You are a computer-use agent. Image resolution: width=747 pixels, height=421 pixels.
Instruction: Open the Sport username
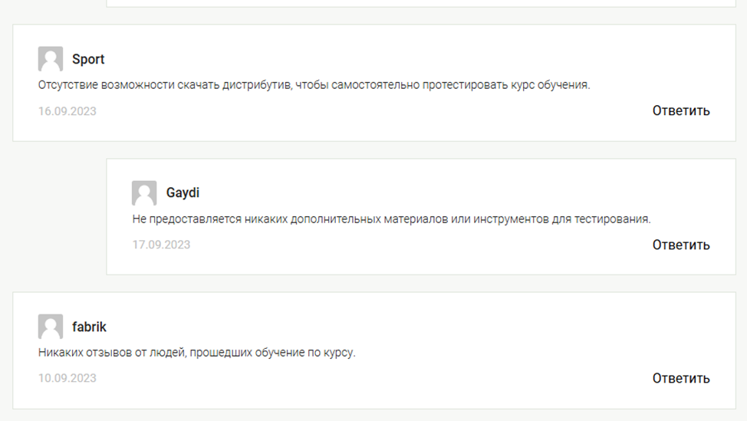click(x=88, y=59)
